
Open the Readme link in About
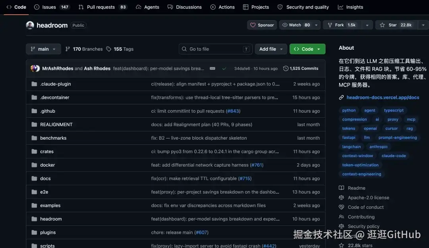coord(356,188)
